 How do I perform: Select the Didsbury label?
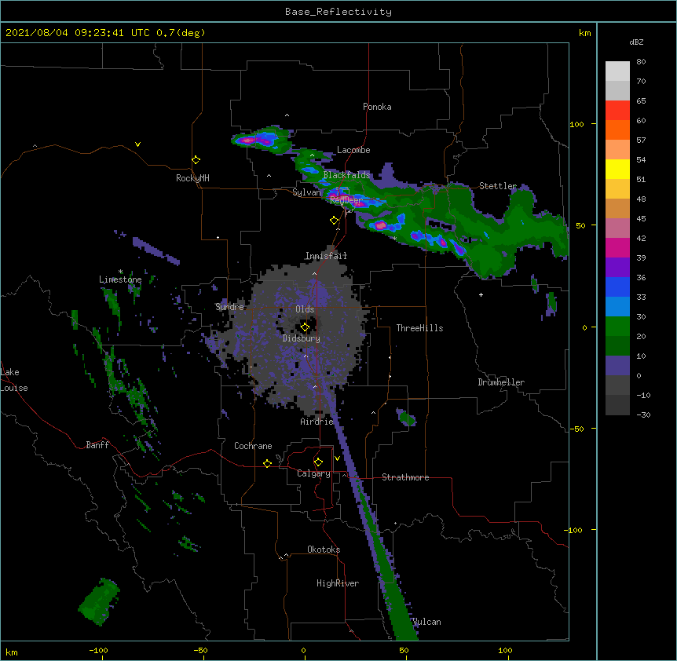point(302,338)
